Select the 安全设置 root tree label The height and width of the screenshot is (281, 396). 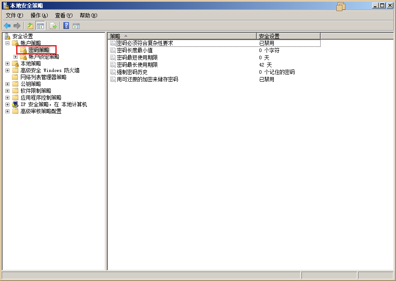[23, 36]
